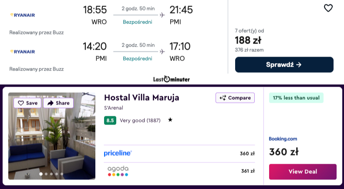Click the Booking.com logo
This screenshot has width=344, height=189.
pos(283,139)
